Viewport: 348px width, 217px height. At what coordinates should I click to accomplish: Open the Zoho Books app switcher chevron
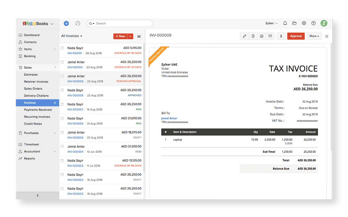coord(52,24)
